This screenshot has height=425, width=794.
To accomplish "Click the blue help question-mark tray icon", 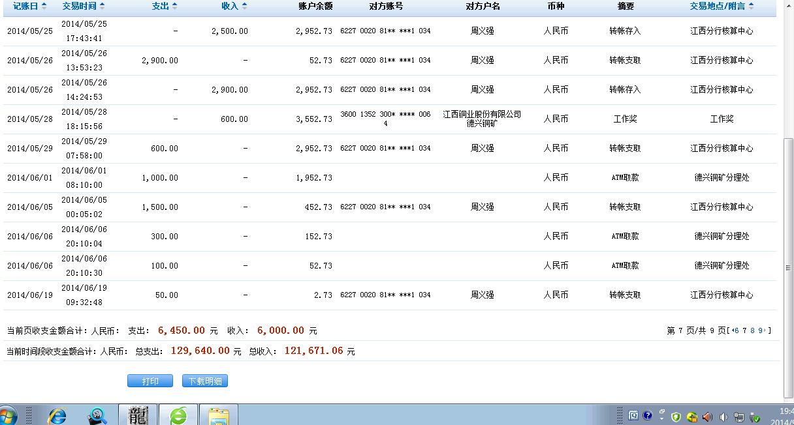I will (x=647, y=415).
